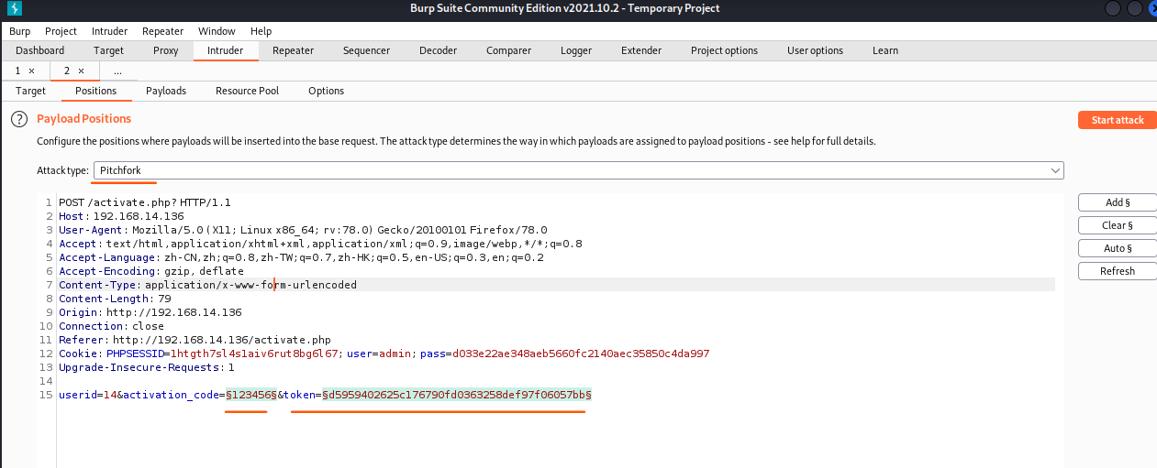1157x468 pixels.
Task: Click the Payload Positions heading
Action: click(x=83, y=119)
